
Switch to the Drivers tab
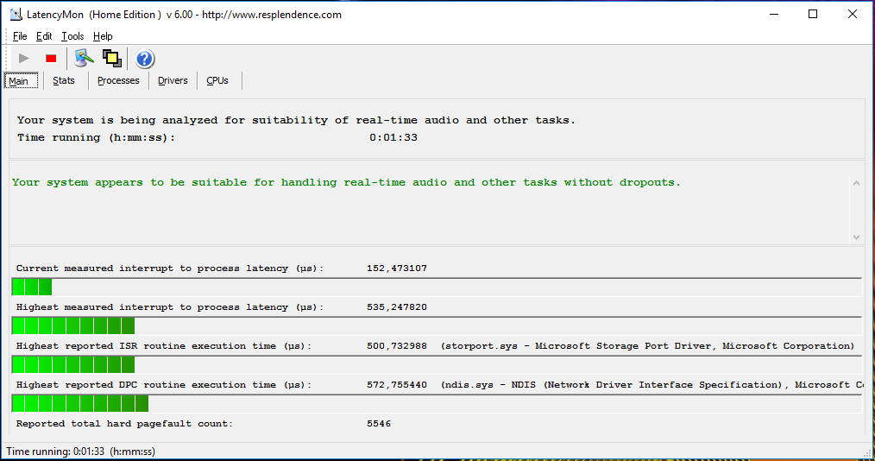click(x=173, y=80)
